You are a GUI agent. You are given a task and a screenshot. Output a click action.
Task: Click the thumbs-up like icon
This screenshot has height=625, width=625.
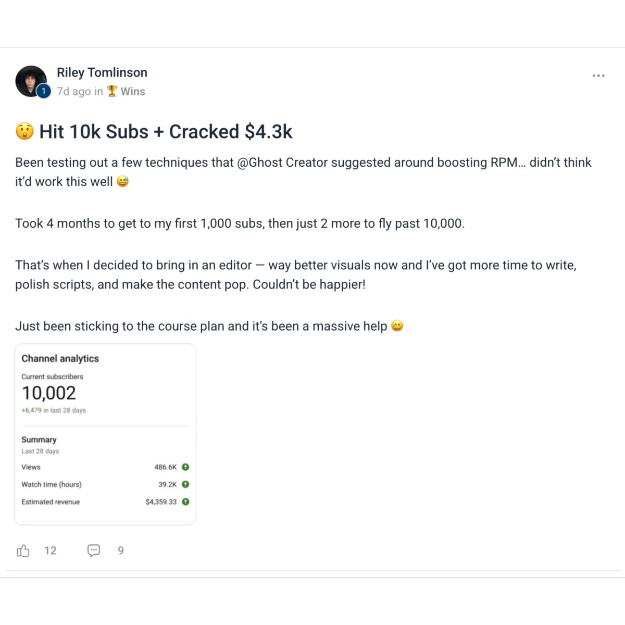tap(23, 551)
